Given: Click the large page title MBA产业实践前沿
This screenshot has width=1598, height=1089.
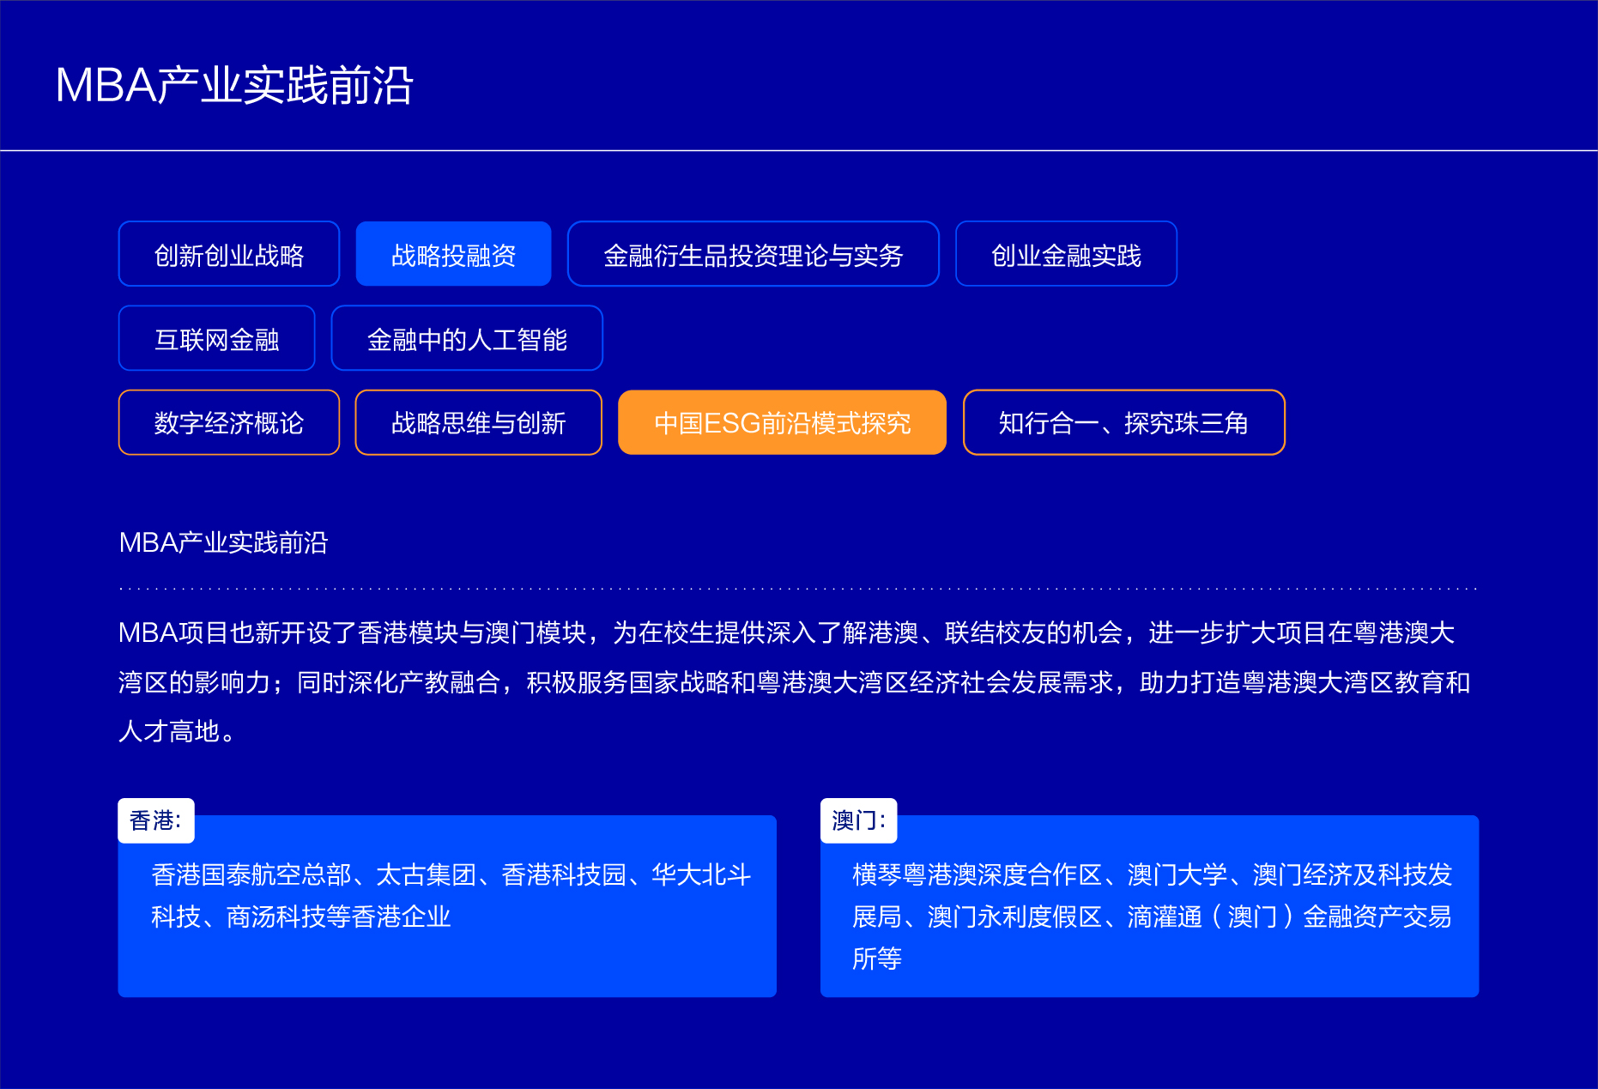Looking at the screenshot, I should point(234,86).
